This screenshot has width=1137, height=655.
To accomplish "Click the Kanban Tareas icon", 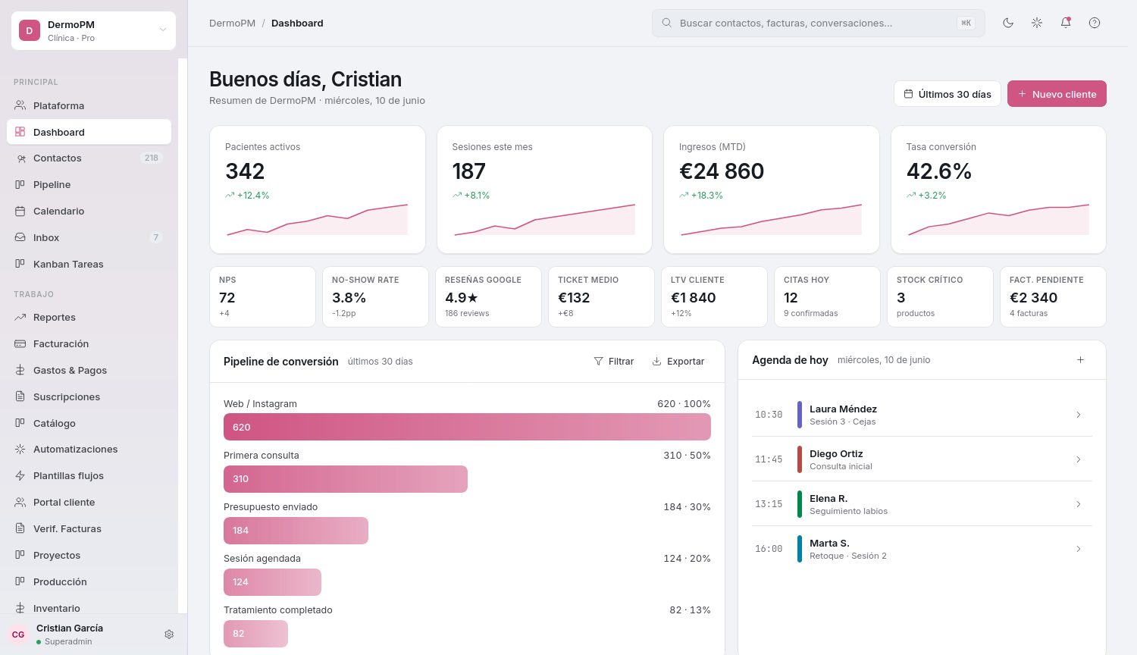I will point(20,264).
